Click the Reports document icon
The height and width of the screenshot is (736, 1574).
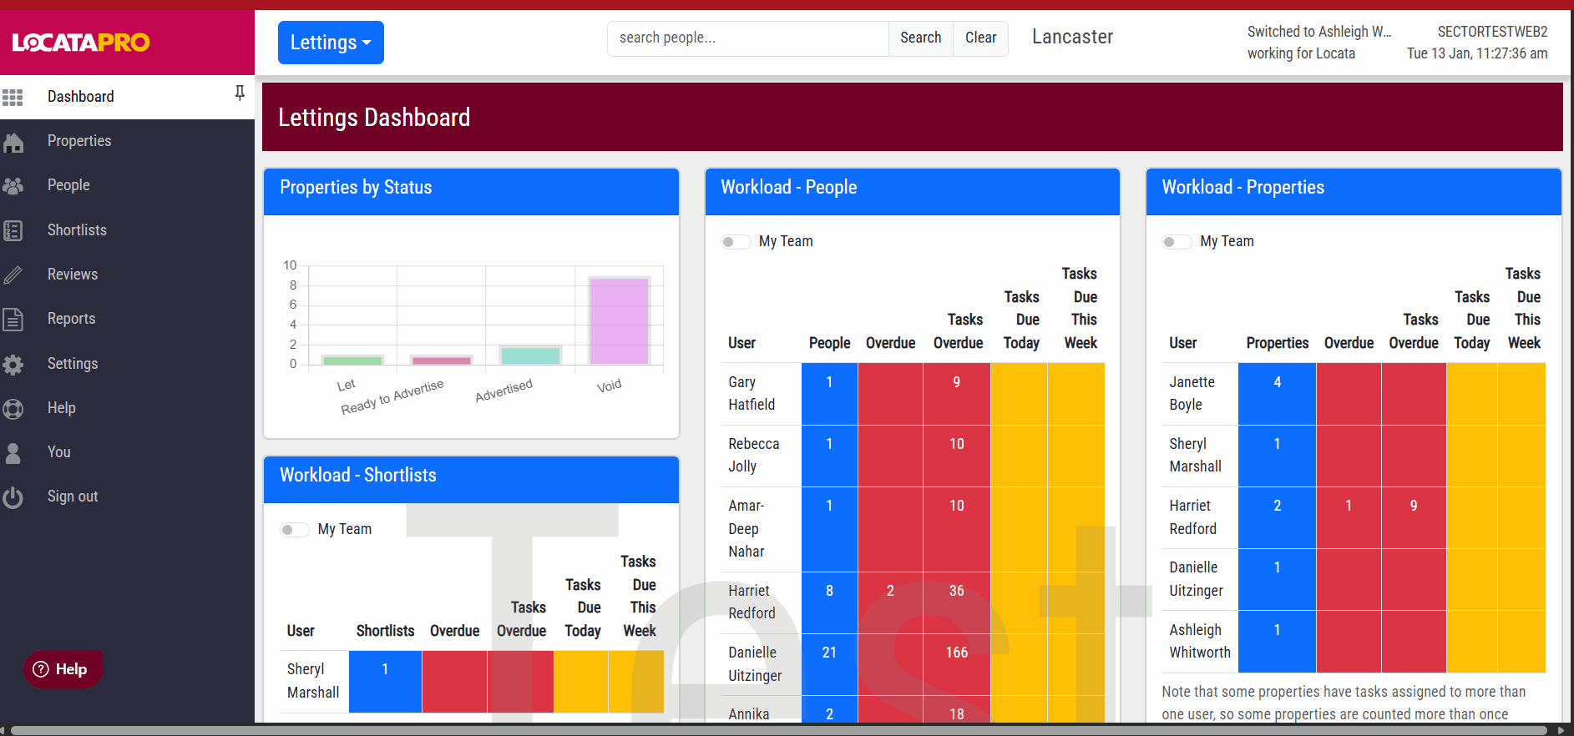click(x=13, y=319)
